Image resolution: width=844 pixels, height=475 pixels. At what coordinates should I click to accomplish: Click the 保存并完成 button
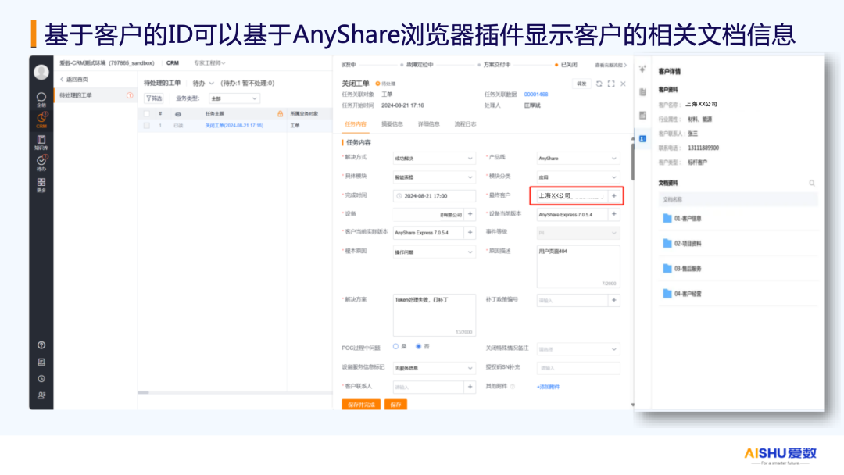tap(360, 405)
